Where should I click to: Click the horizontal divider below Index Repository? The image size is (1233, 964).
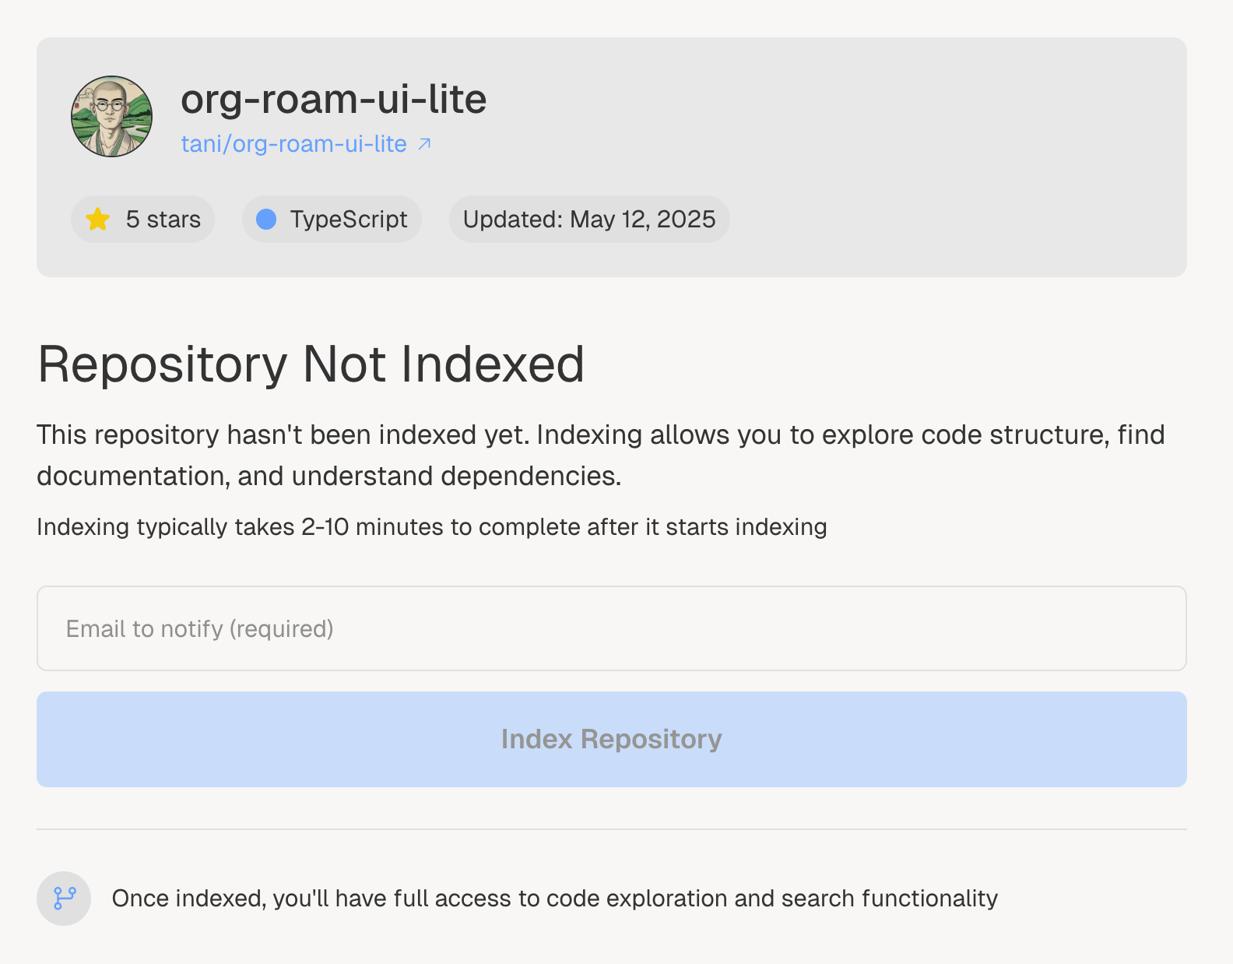click(x=611, y=829)
